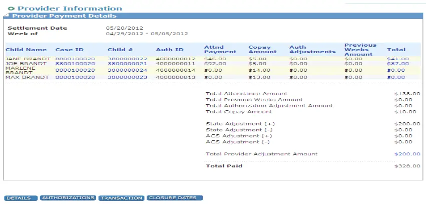The image size is (426, 204).
Task: Open Case ID link for Max Brandt
Action: (x=75, y=77)
